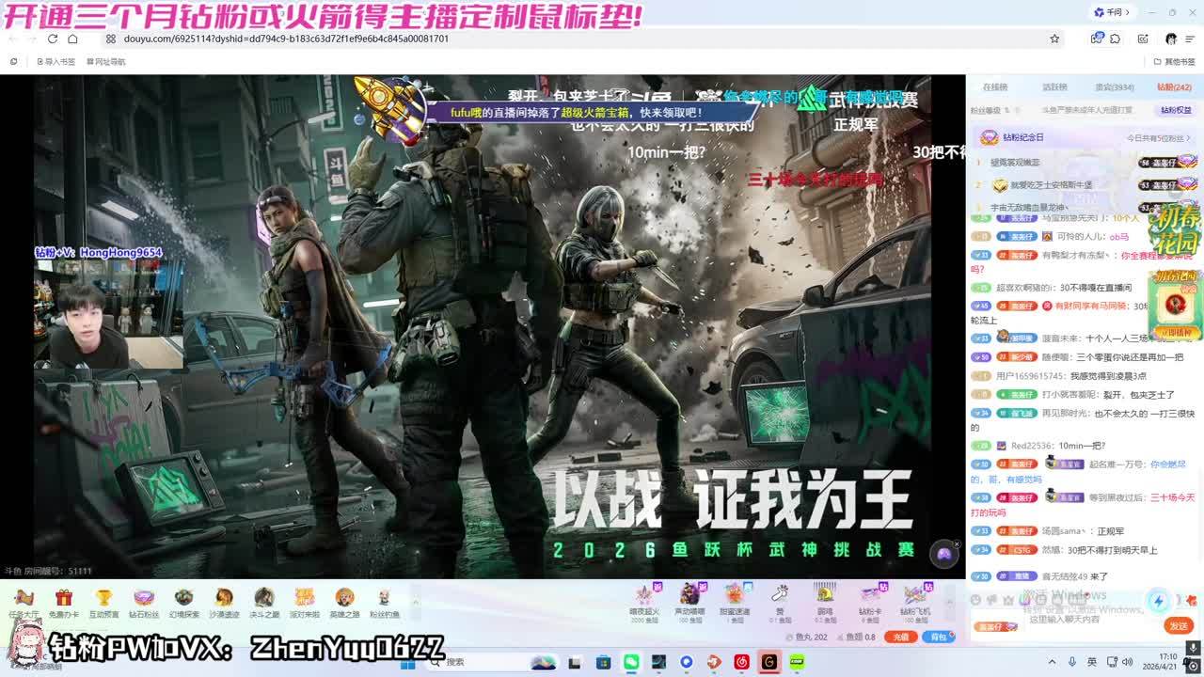The height and width of the screenshot is (677, 1204).
Task: Click the 钻粉权益 benefits button
Action: tap(1176, 110)
